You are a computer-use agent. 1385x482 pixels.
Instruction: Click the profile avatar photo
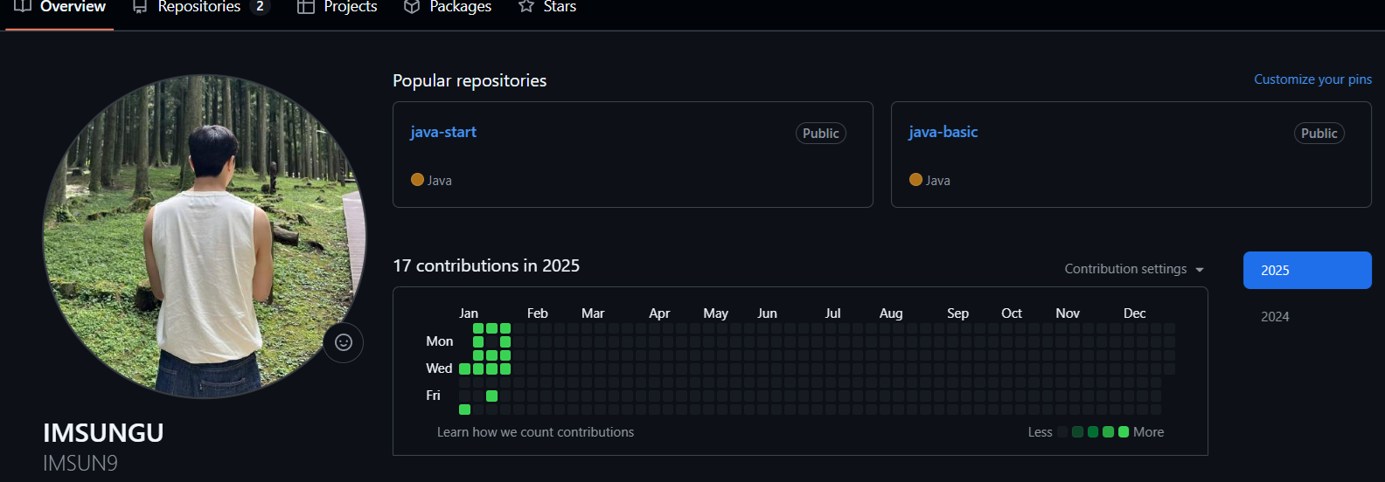[x=205, y=236]
